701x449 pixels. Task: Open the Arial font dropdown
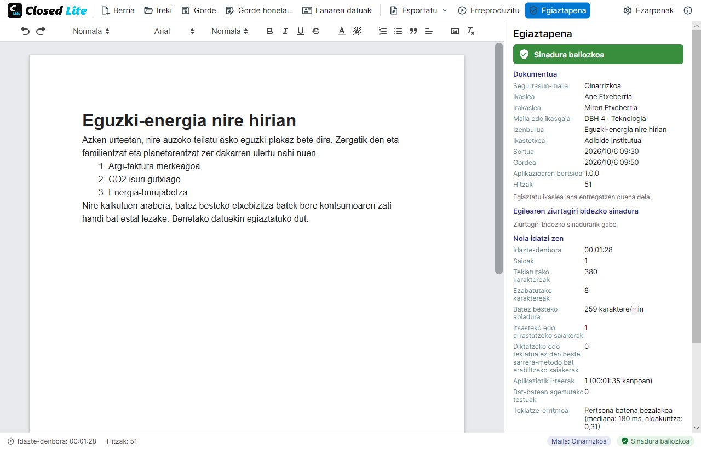[x=174, y=31]
